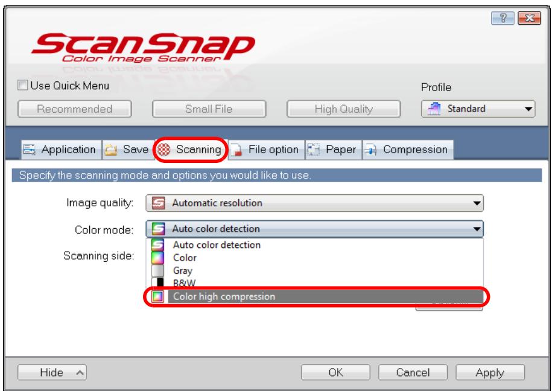Image resolution: width=552 pixels, height=391 pixels.
Task: Click the Cancel button
Action: click(x=413, y=372)
